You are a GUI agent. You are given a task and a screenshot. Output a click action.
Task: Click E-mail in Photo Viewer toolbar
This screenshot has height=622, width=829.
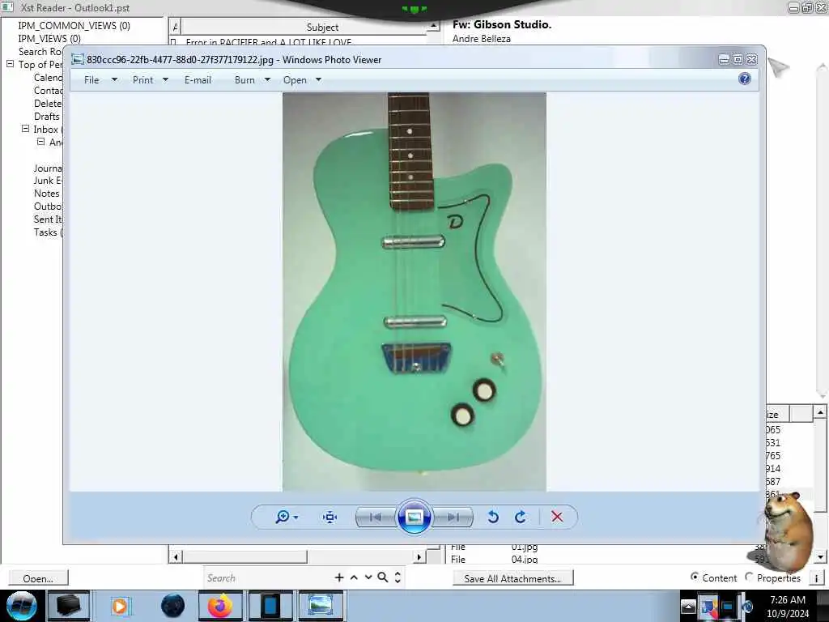(198, 80)
